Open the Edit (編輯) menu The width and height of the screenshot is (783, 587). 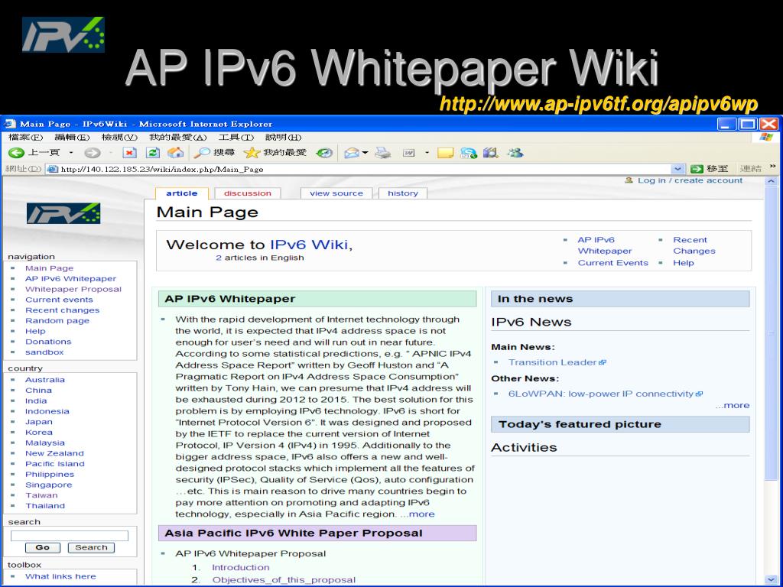click(x=72, y=138)
